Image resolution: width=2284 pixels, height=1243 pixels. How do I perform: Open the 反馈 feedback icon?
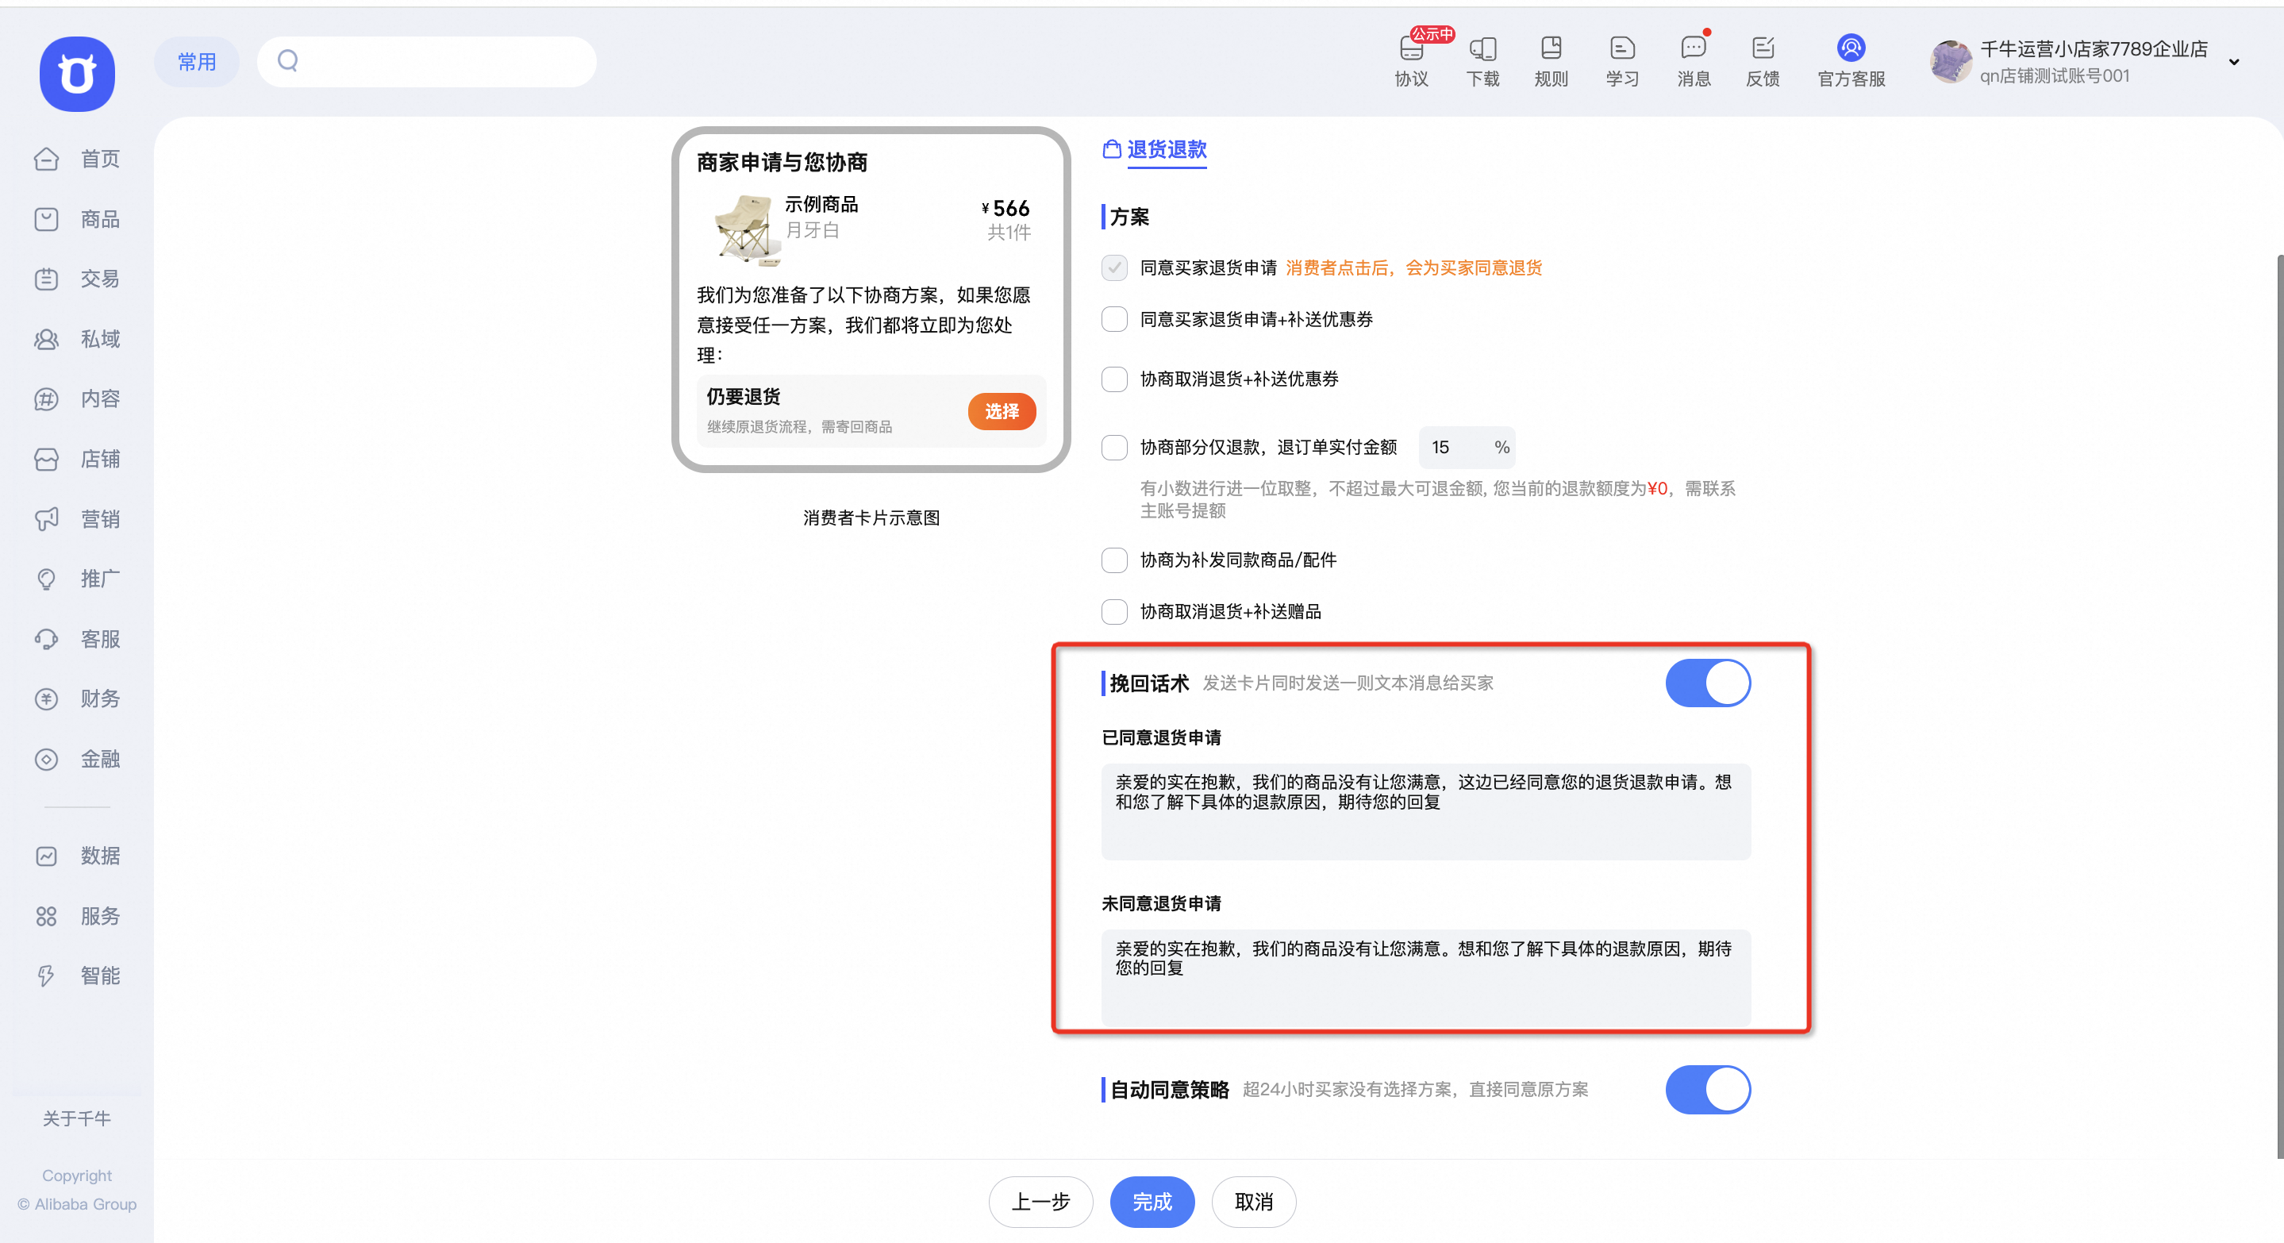[x=1763, y=60]
